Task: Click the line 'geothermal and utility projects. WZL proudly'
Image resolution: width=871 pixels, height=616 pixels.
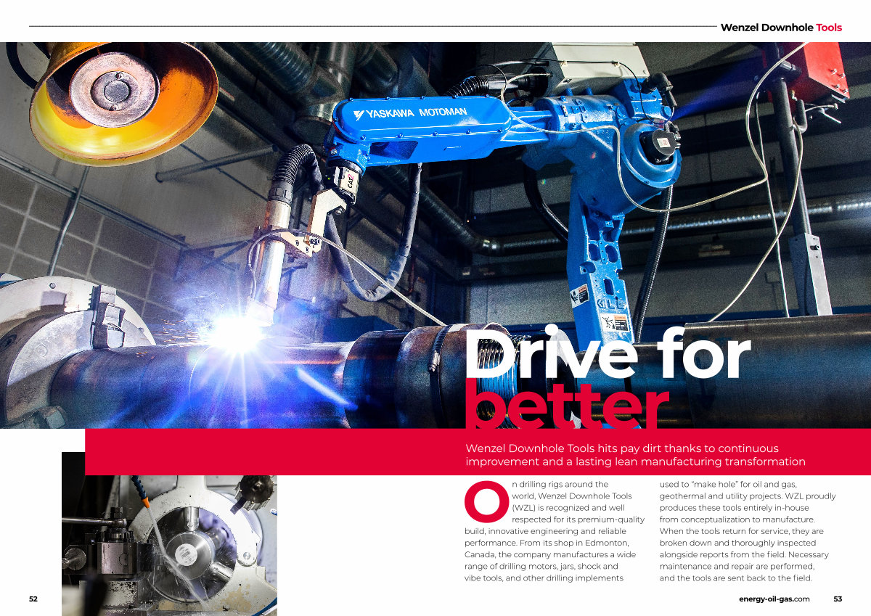Action: (748, 496)
